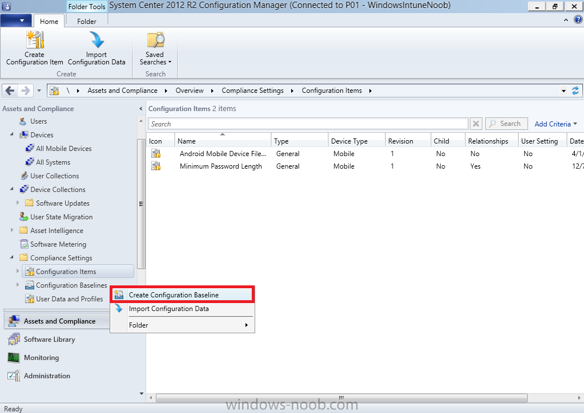This screenshot has width=584, height=413.
Task: Click the back navigation arrow
Action: (10, 91)
